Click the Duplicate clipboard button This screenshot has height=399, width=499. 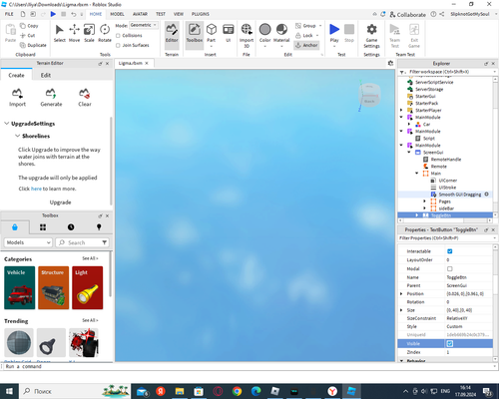[x=33, y=45]
